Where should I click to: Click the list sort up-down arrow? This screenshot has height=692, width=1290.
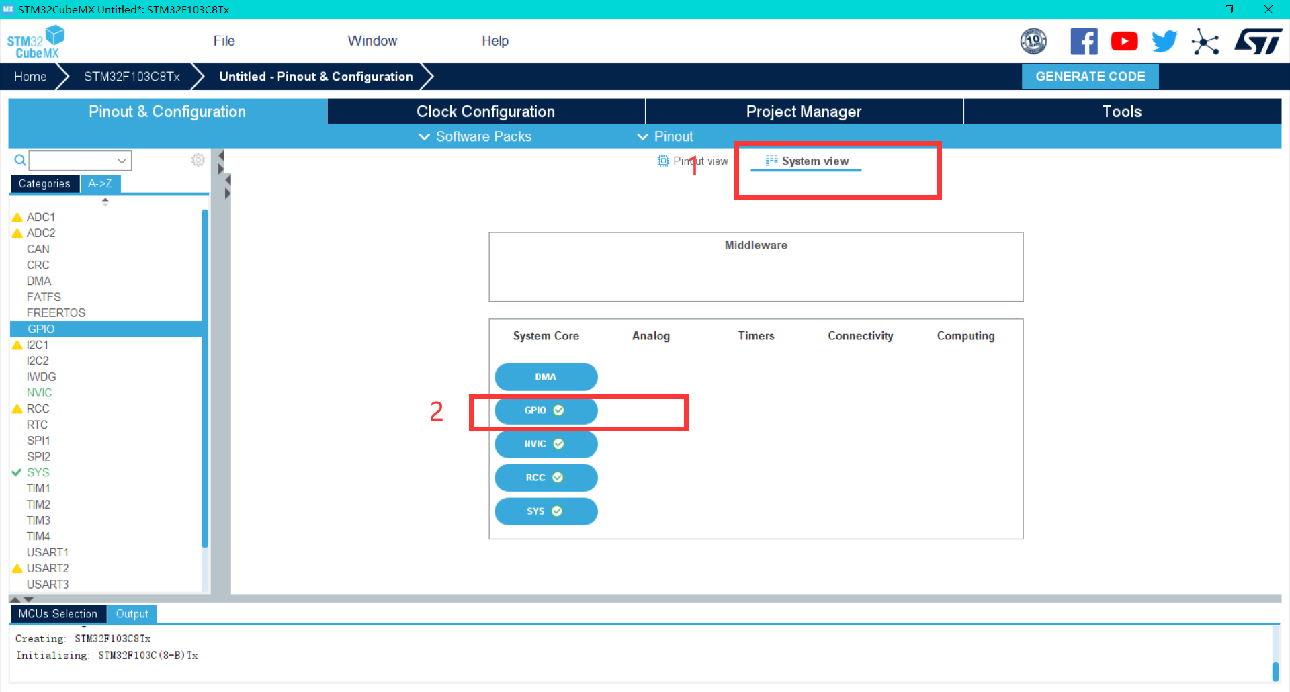(105, 202)
